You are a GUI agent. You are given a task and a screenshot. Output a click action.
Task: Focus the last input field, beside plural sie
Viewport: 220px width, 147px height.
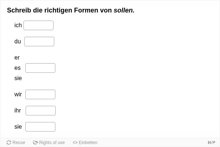(x=40, y=127)
